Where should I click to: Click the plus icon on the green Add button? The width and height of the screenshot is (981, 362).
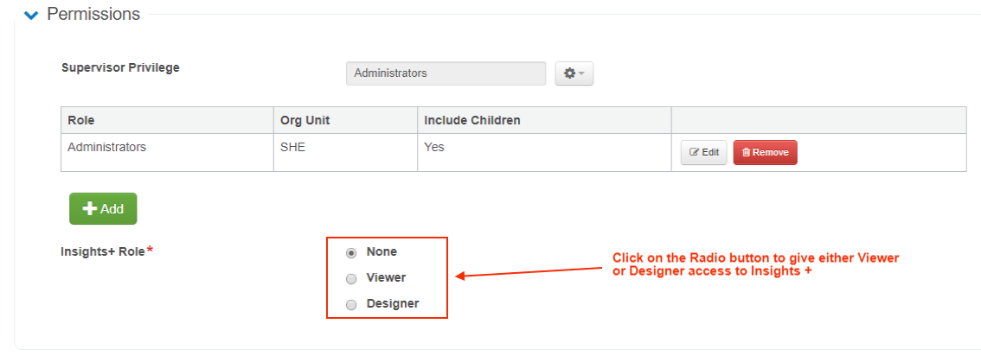pyautogui.click(x=89, y=209)
